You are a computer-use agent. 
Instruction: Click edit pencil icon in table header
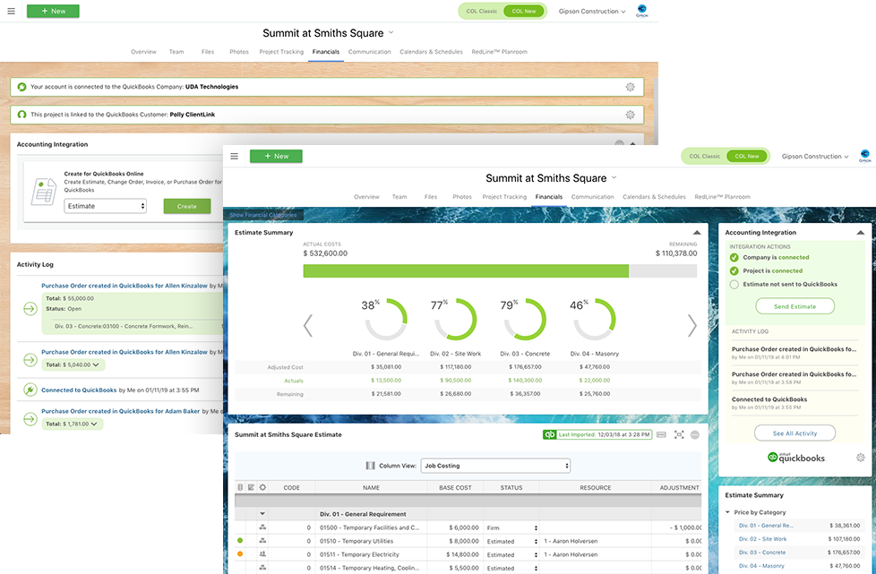(x=252, y=487)
